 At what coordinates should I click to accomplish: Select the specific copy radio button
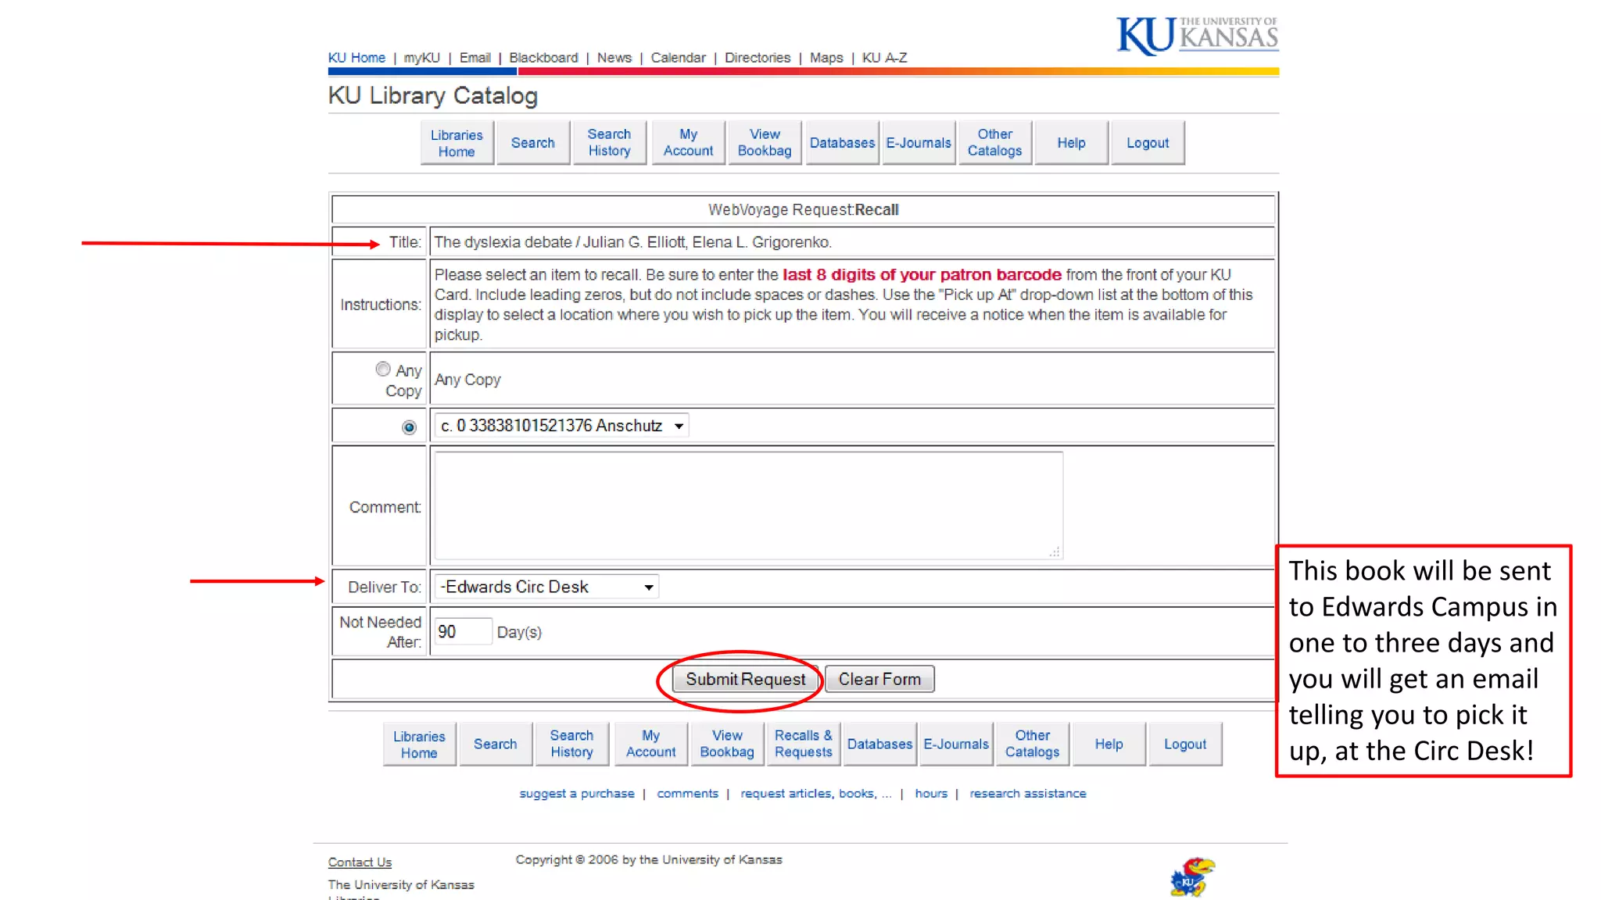pos(409,427)
